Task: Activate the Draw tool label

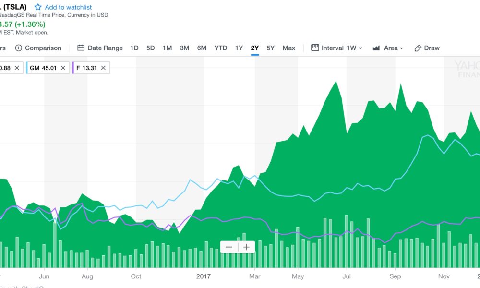Action: point(432,48)
